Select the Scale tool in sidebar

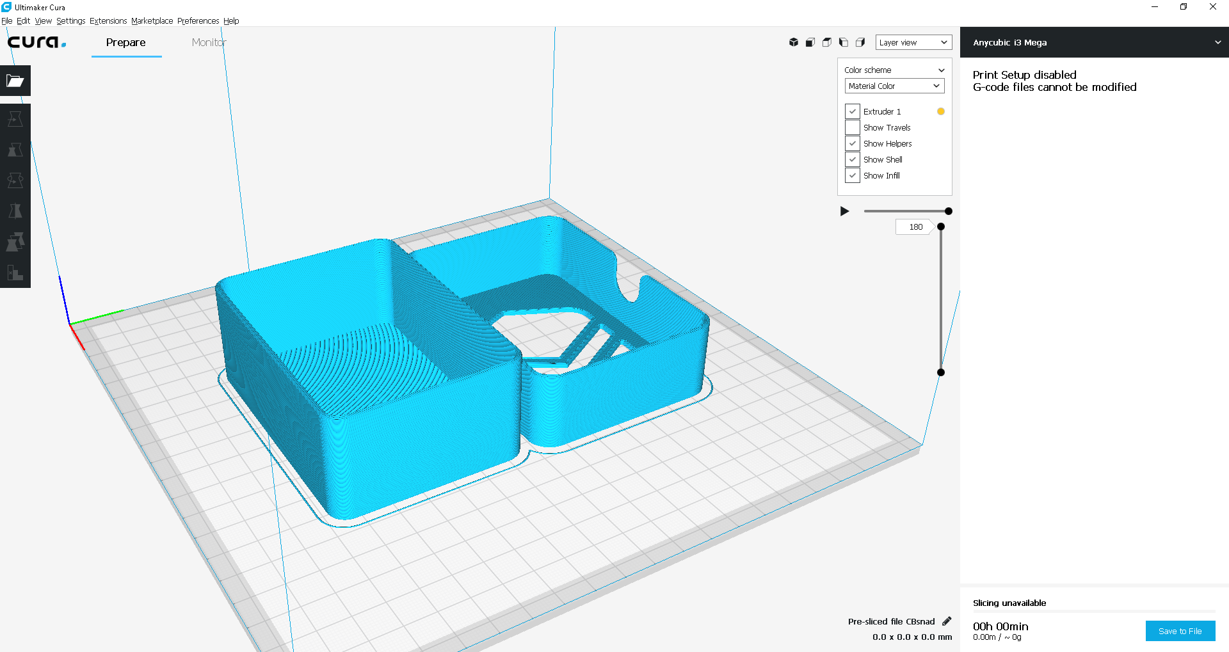(15, 150)
